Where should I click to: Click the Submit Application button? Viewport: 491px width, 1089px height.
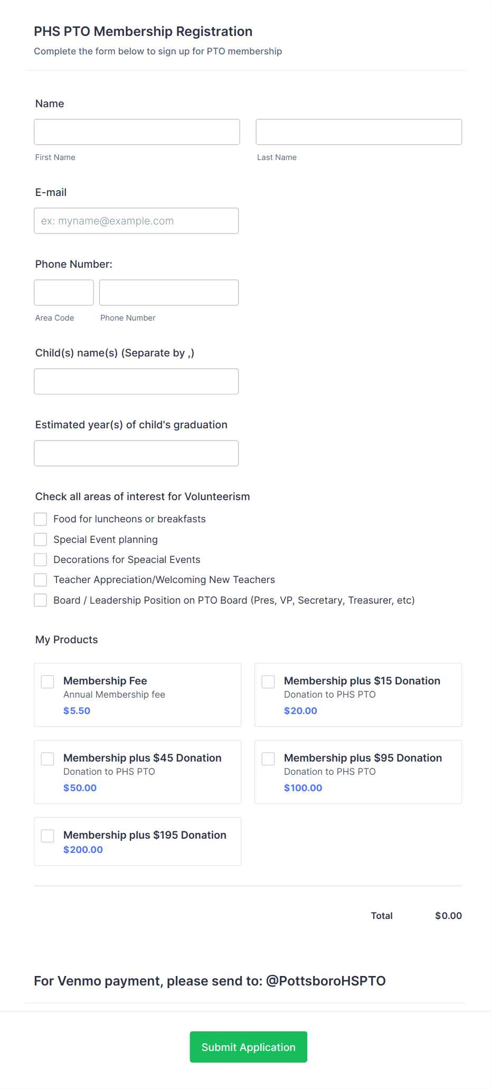click(248, 1047)
